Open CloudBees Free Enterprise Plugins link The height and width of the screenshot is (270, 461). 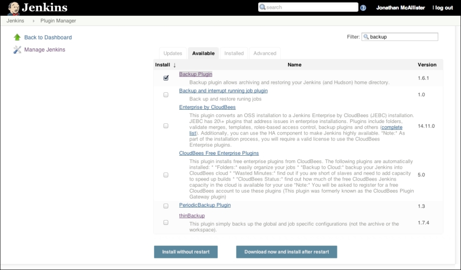click(x=219, y=153)
